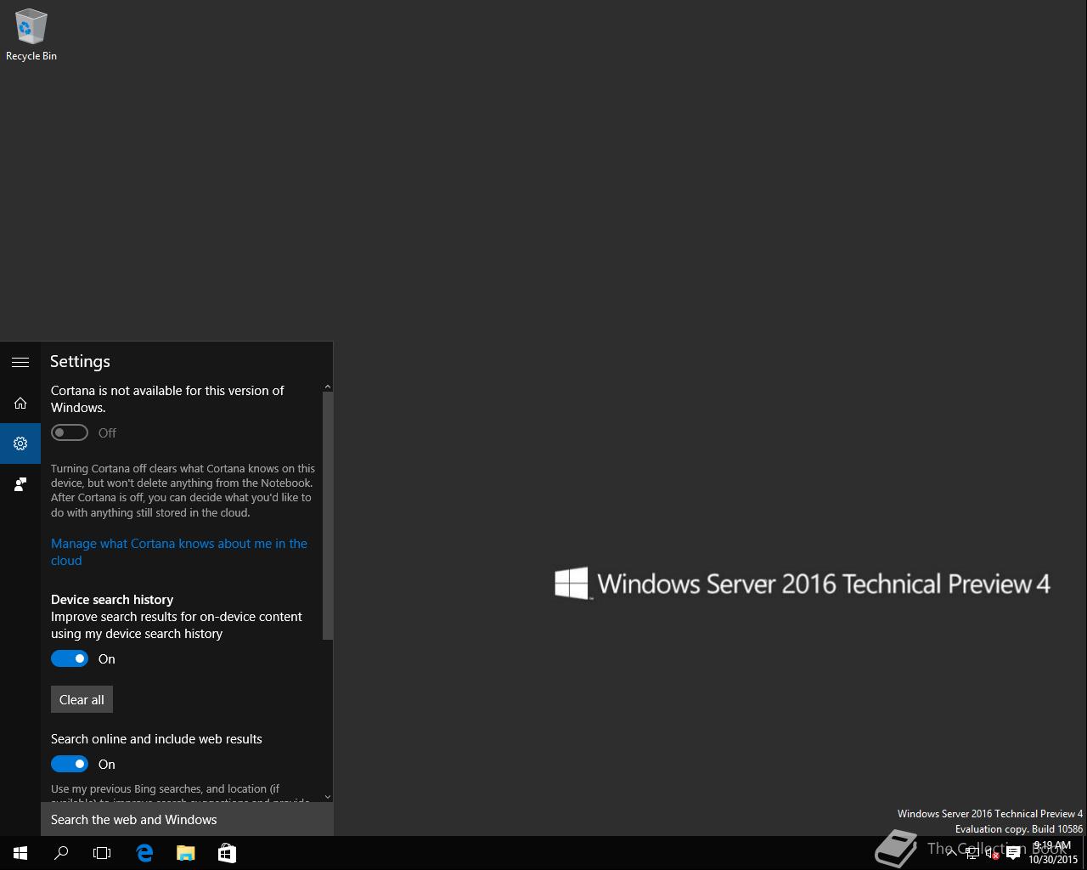This screenshot has height=870, width=1087.
Task: Open the Action Center notifications icon
Action: point(1013,853)
